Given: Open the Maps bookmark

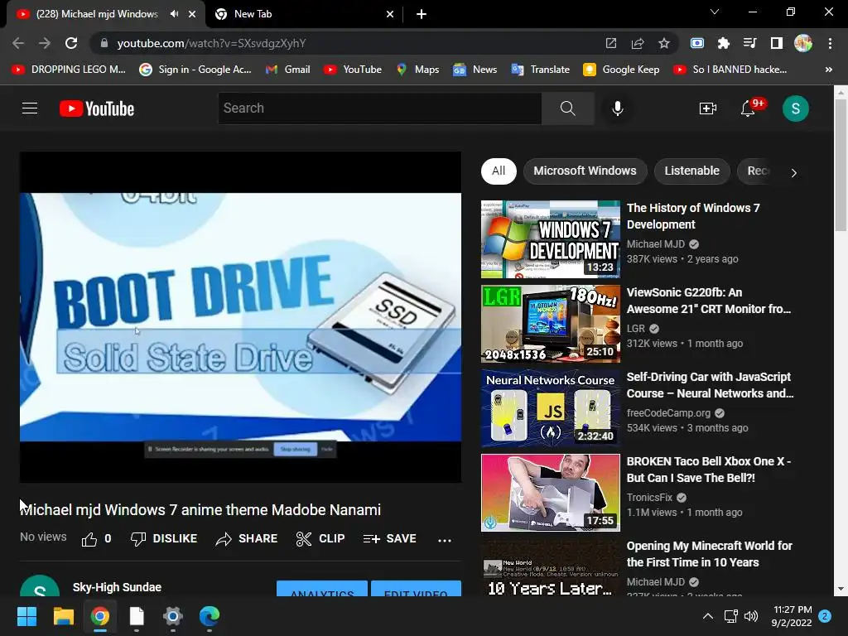Looking at the screenshot, I should [417, 70].
